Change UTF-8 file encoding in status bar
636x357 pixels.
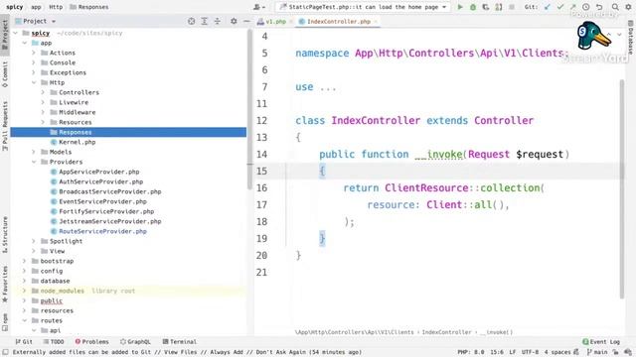tap(530, 352)
